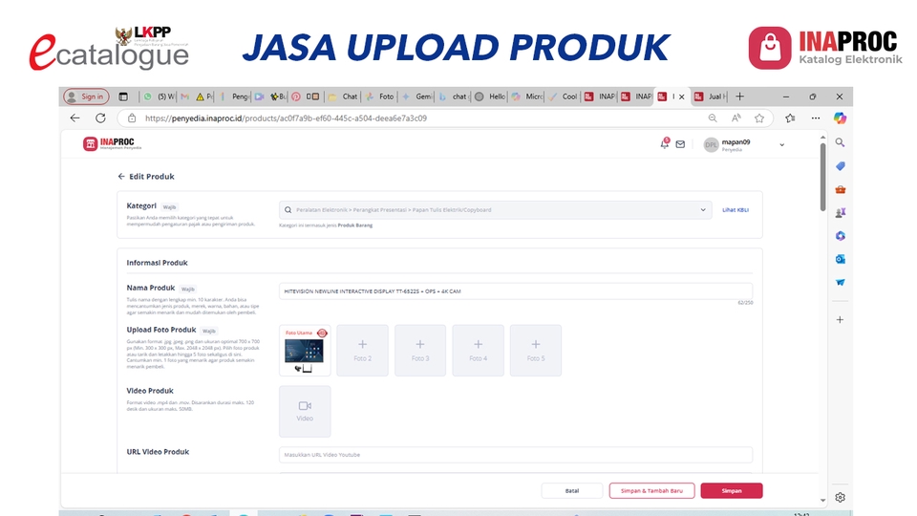This screenshot has height=516, width=917.
Task: Add a new sidebar app with plus
Action: (840, 320)
